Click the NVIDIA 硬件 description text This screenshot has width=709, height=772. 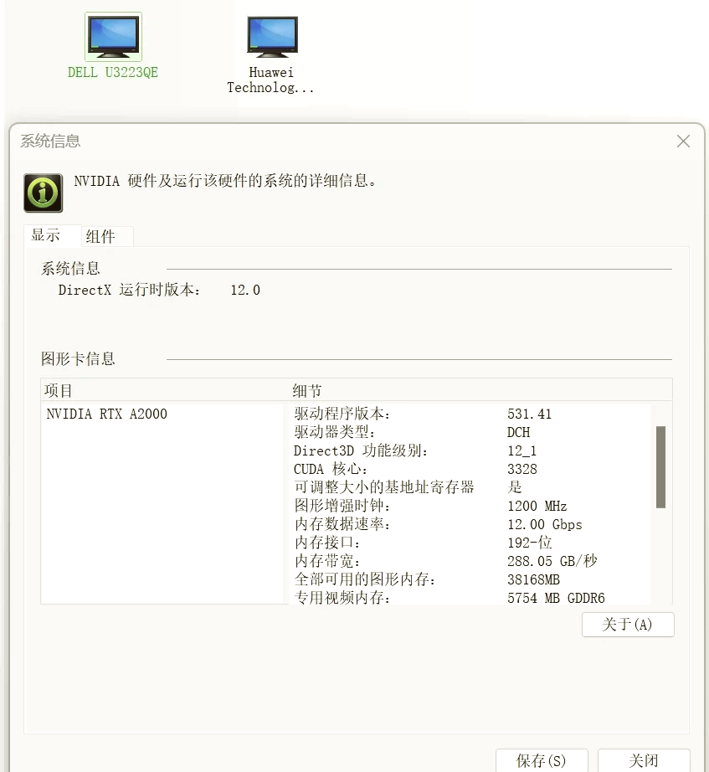coord(225,181)
